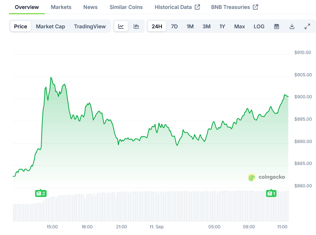The height and width of the screenshot is (235, 316).
Task: Enable LOG scale on chart
Action: click(259, 26)
